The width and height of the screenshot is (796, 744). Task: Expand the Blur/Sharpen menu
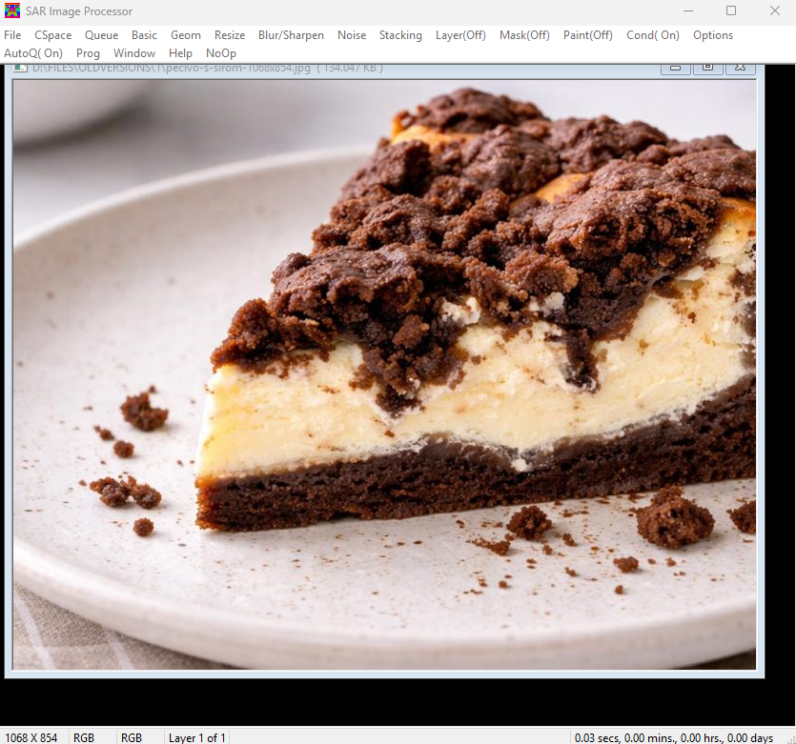coord(291,35)
